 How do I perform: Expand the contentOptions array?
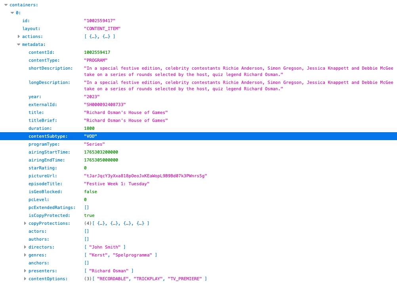coord(25,279)
